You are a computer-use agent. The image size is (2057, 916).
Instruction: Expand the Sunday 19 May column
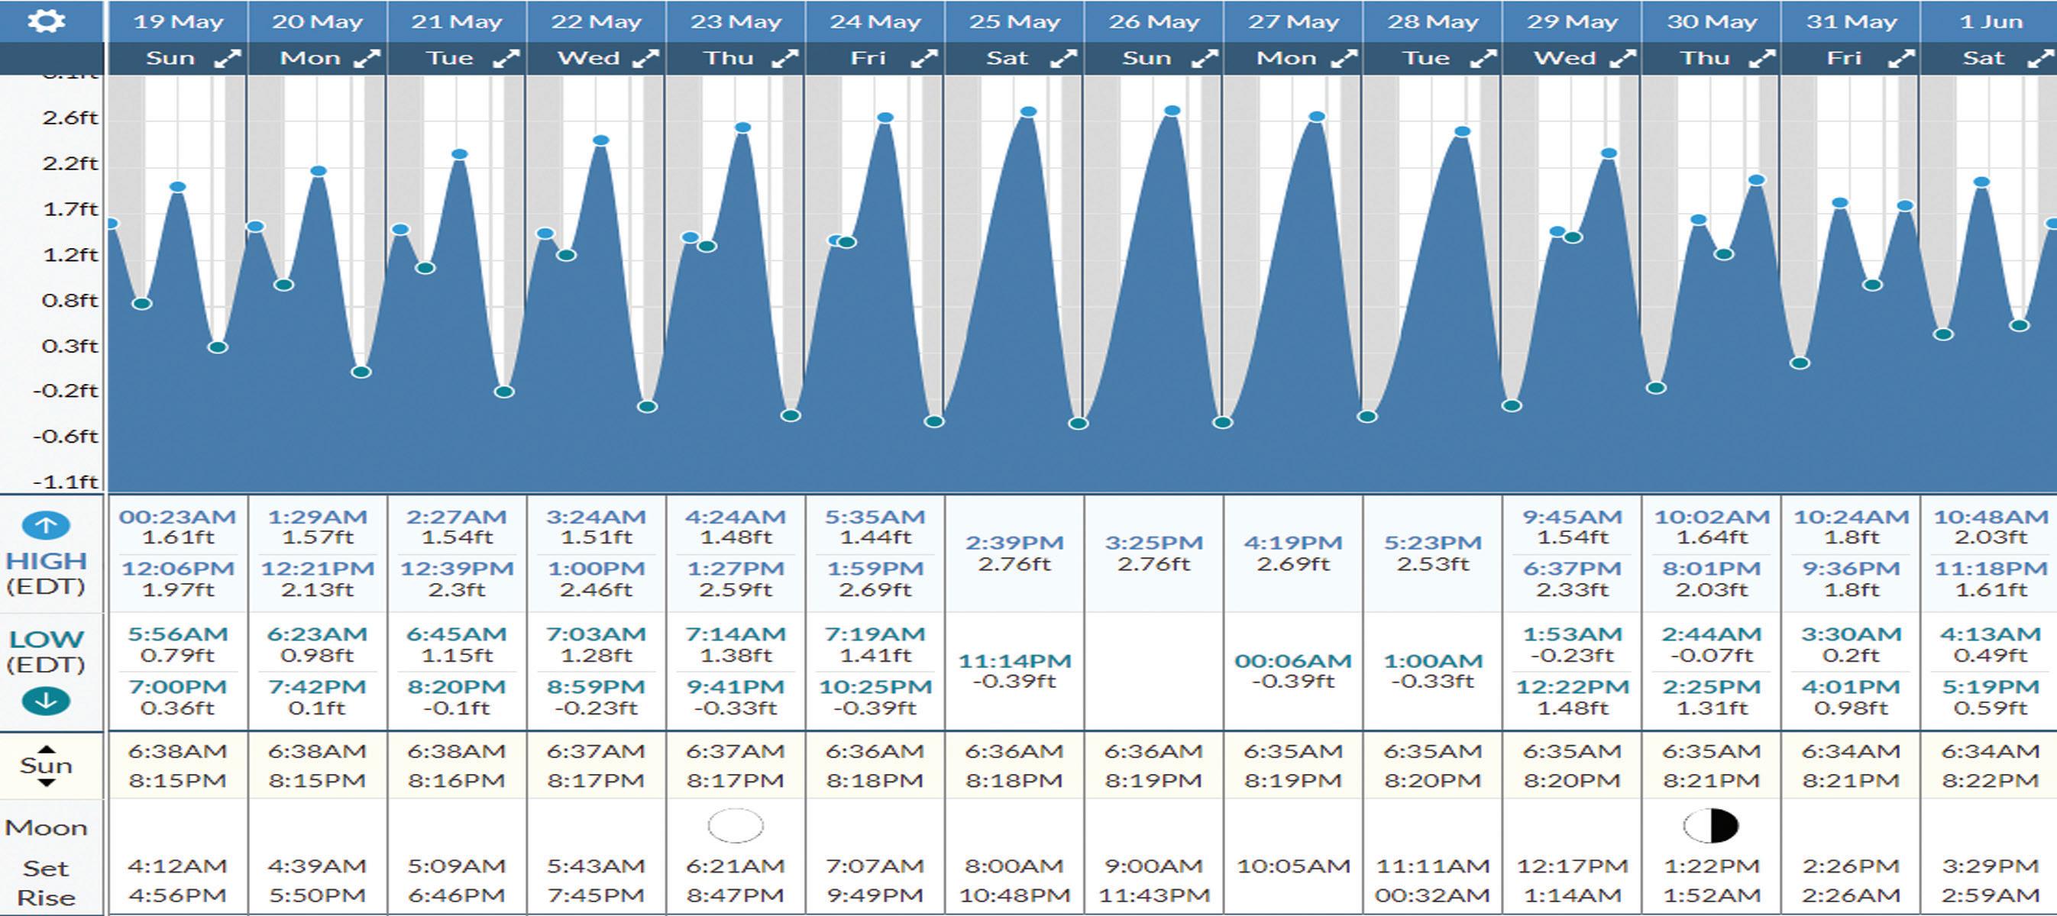pyautogui.click(x=228, y=58)
